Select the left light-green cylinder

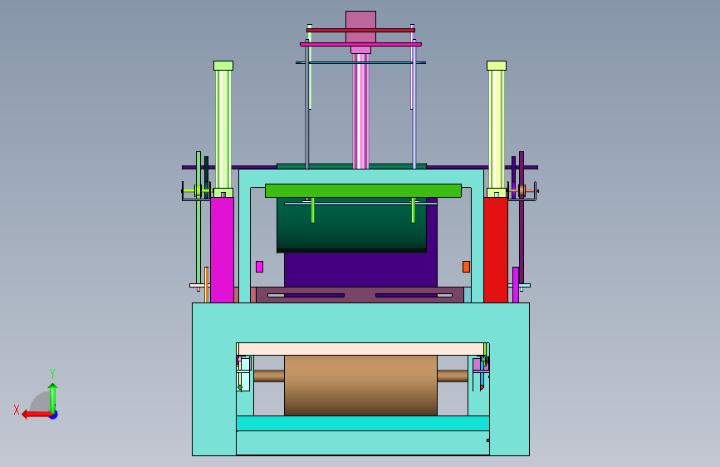coord(223,129)
